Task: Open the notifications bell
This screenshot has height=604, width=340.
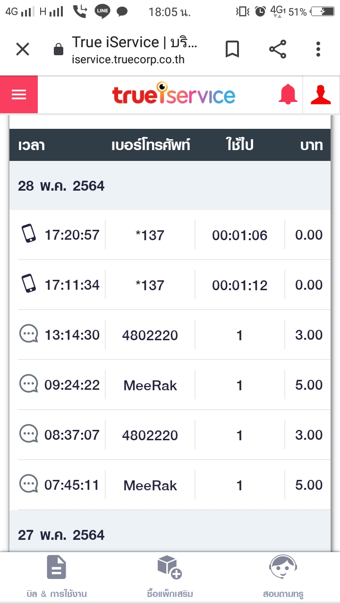Action: pyautogui.click(x=288, y=95)
